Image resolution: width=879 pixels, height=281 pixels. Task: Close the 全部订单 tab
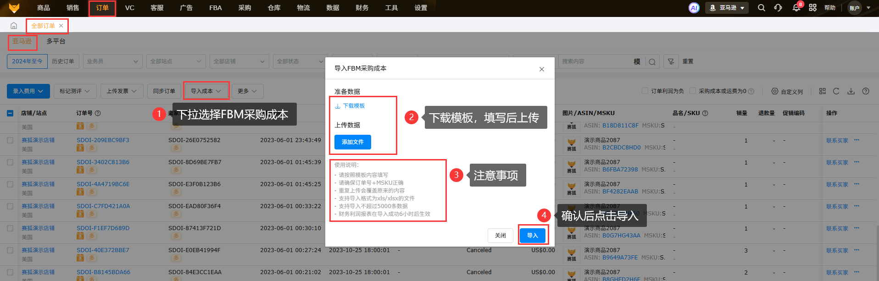pos(61,26)
